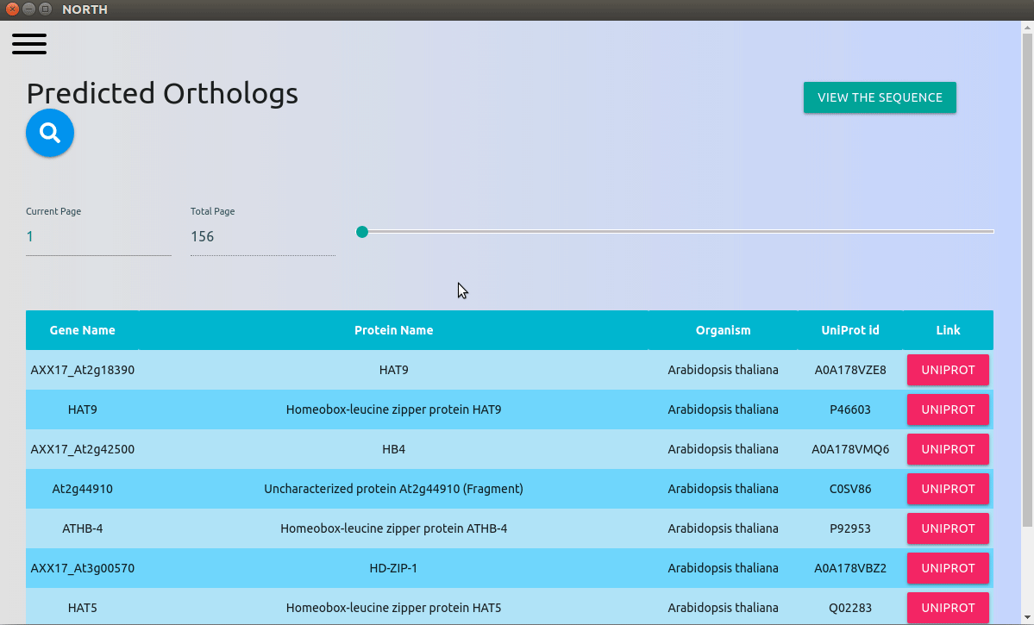Screen dimensions: 1034x625
Task: Click Homeobox-leucine zipper protein ATHB-4 cell
Action: (x=394, y=528)
